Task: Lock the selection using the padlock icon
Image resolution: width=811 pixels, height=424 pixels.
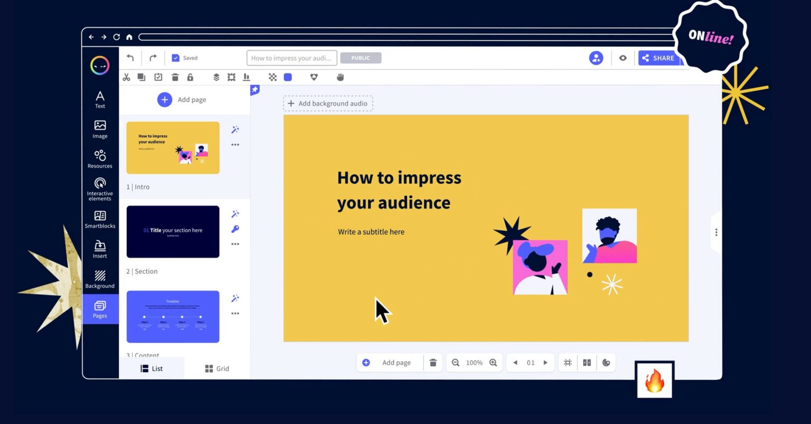Action: [x=190, y=77]
